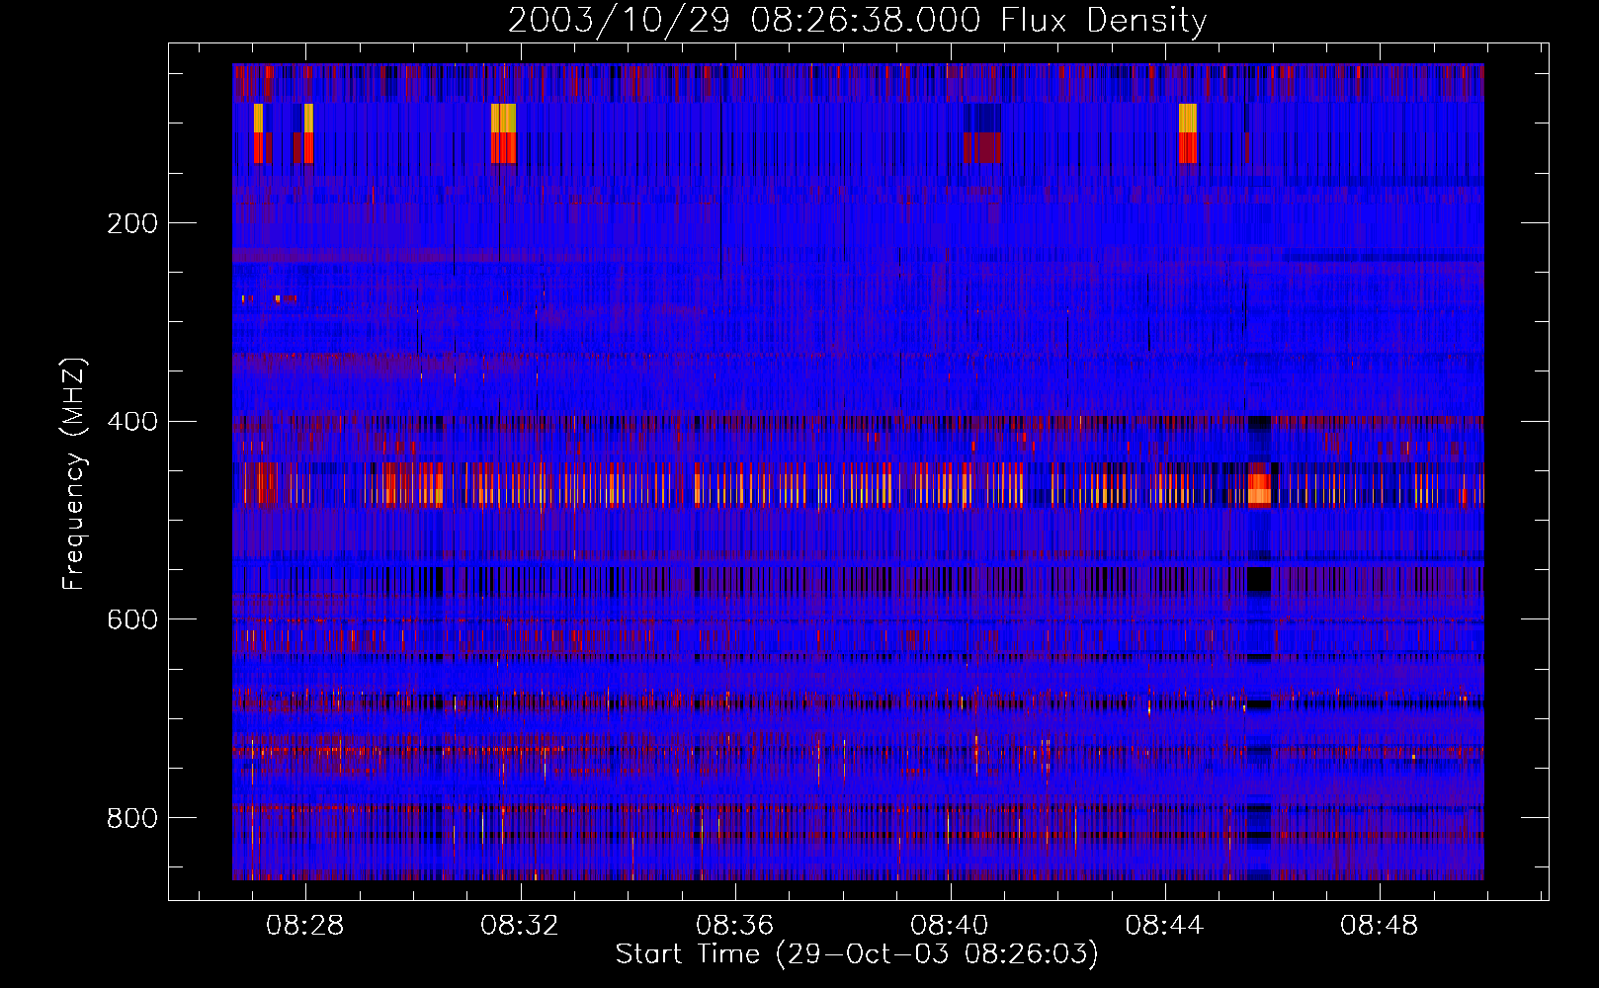Click the yellow burst block near 08:44:30 at top
The width and height of the screenshot is (1599, 988).
click(x=1188, y=118)
